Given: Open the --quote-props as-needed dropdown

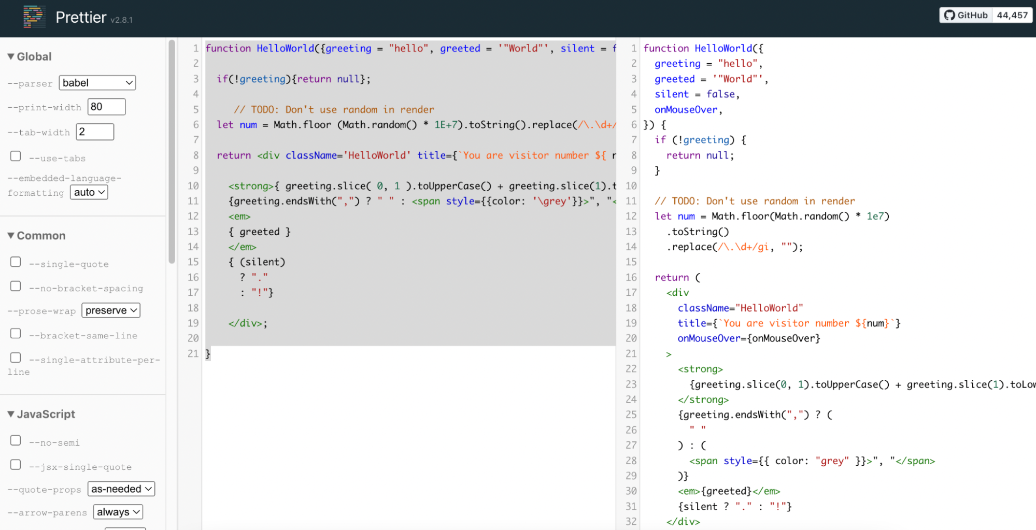Looking at the screenshot, I should (x=121, y=489).
